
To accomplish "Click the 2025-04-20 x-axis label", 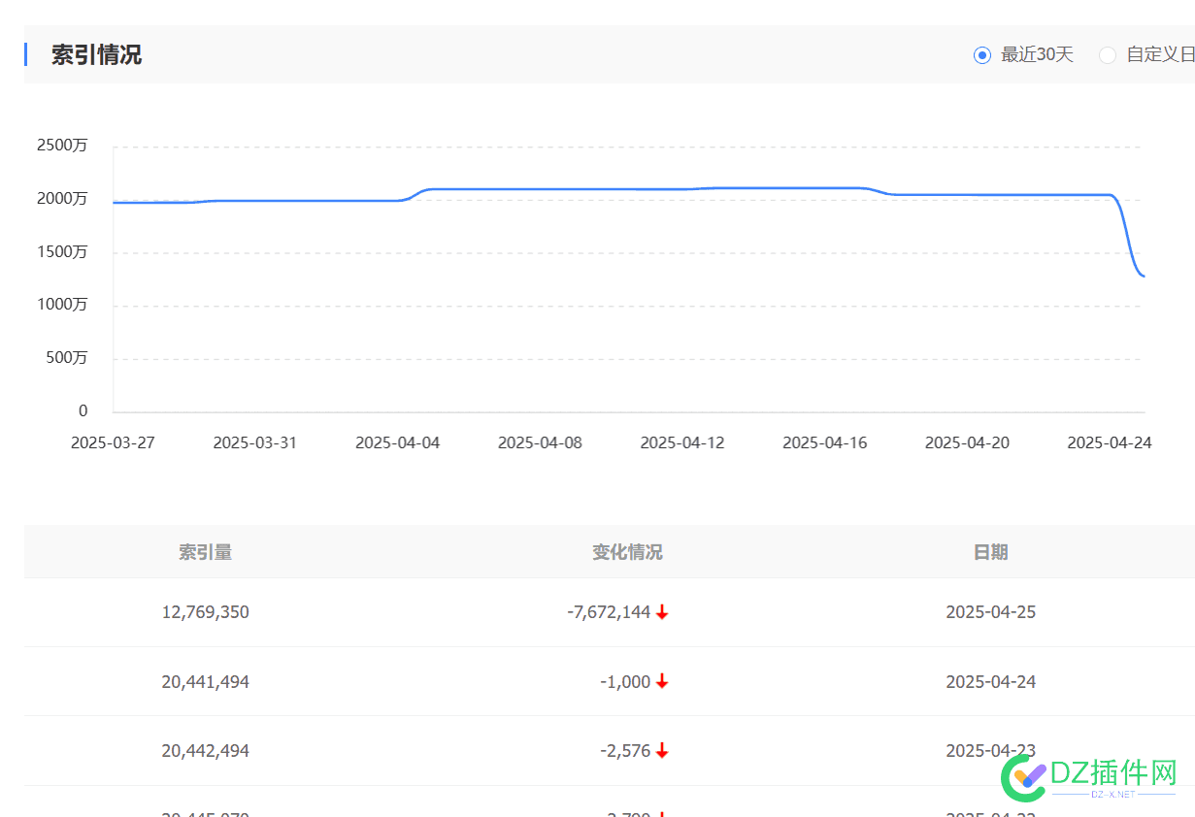I will (x=967, y=442).
